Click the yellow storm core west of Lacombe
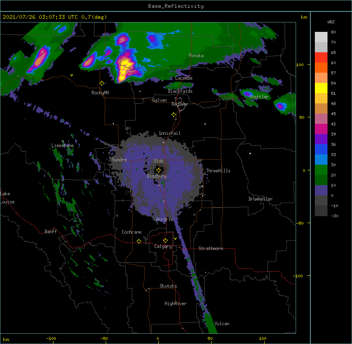Viewport: 352px width, 344px height. (x=125, y=69)
